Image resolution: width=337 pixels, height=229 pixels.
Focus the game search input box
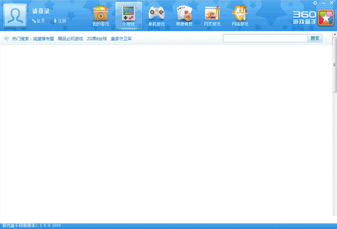coord(265,38)
